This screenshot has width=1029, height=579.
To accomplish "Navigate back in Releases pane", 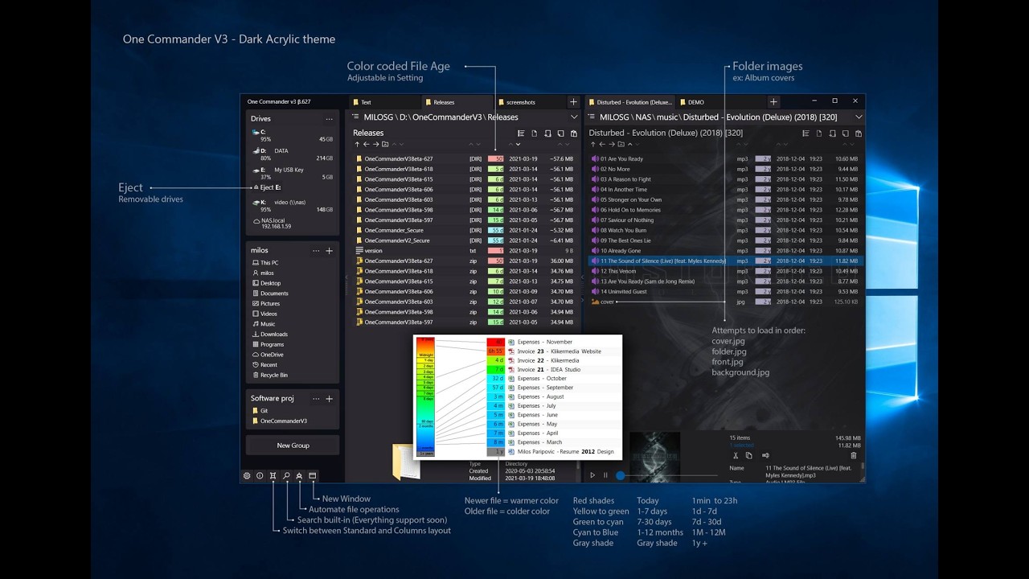I will coord(367,144).
